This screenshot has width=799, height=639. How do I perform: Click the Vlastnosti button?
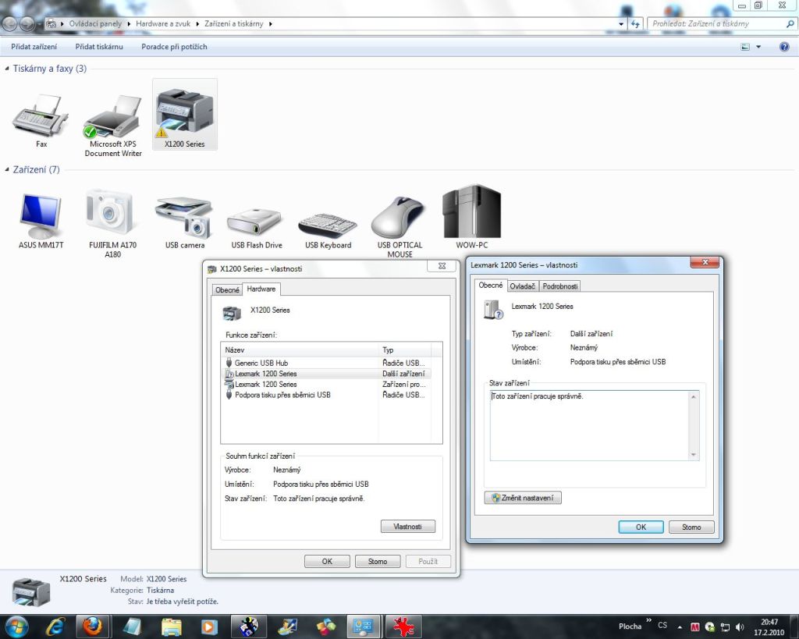pyautogui.click(x=407, y=527)
